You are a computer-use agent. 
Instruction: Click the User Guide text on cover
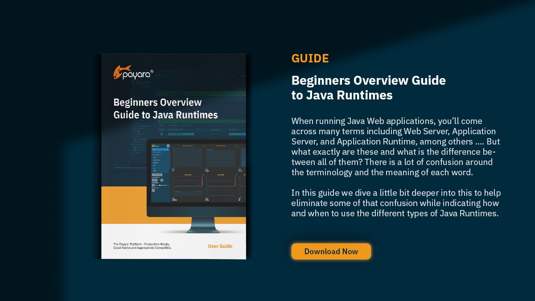pos(220,246)
